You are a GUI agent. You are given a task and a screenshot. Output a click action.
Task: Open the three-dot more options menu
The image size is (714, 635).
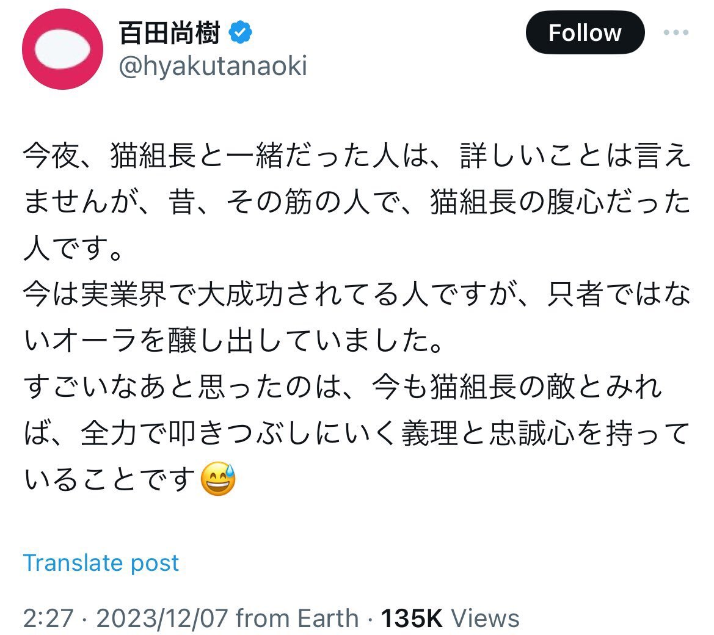(x=676, y=32)
